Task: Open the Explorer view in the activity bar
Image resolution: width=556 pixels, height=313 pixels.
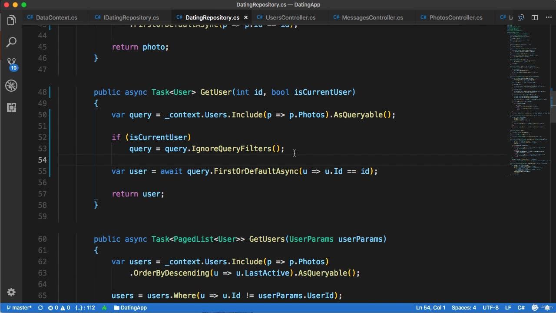Action: coord(11,20)
